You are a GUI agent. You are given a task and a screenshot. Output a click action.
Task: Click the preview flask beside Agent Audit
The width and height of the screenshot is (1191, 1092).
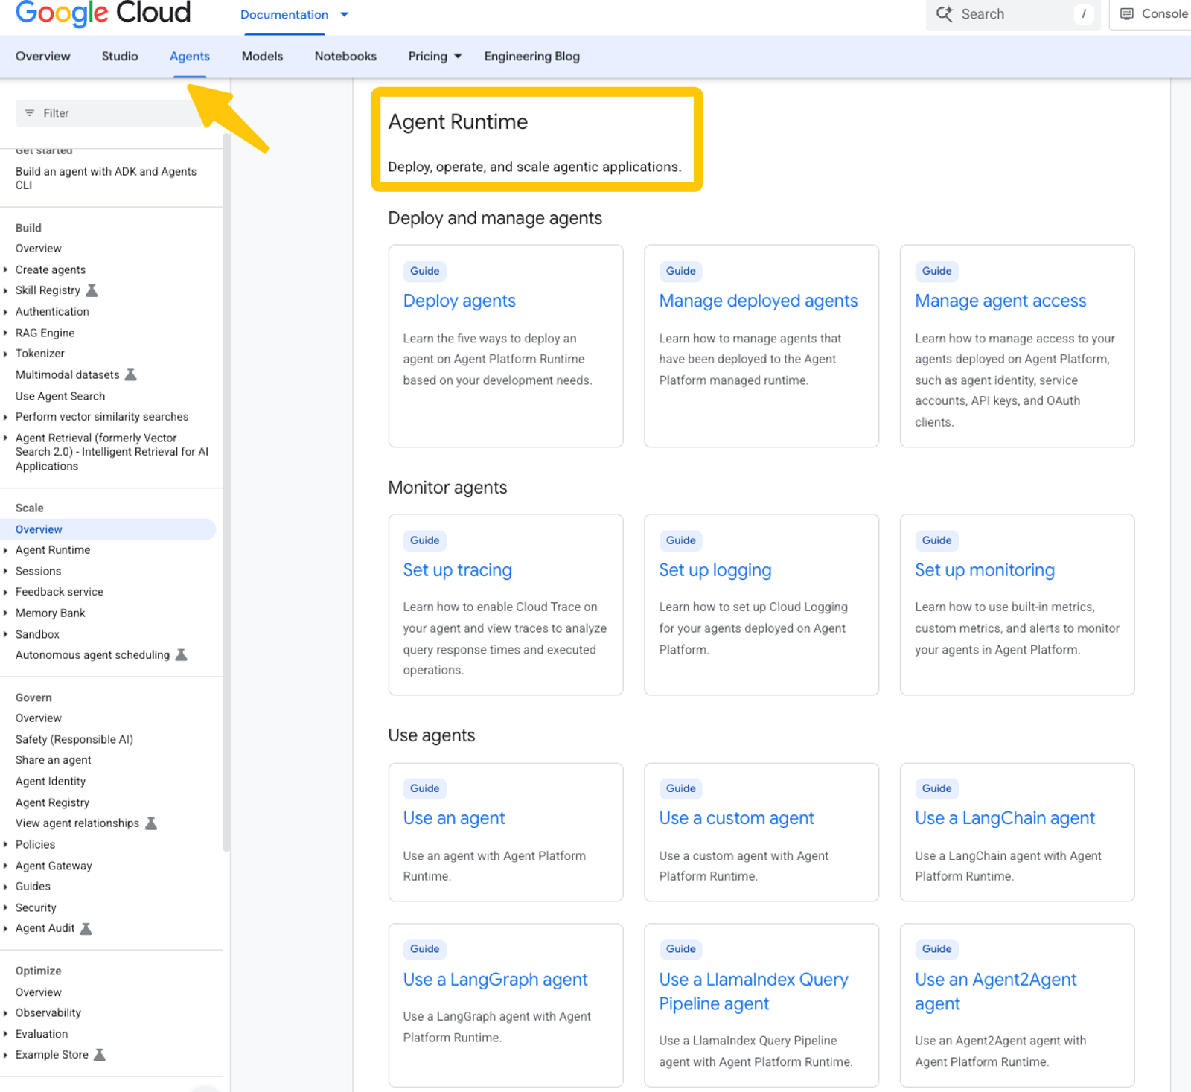coord(86,928)
